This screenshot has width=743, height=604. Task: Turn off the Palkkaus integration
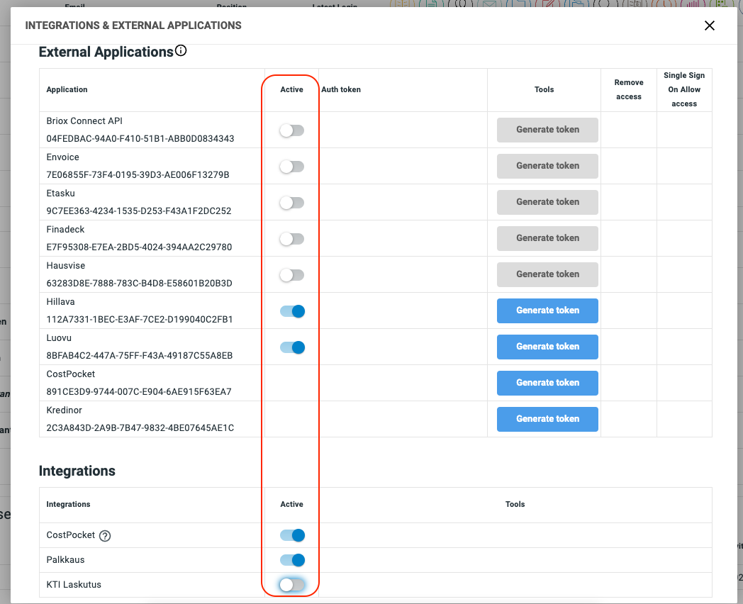[x=292, y=560]
